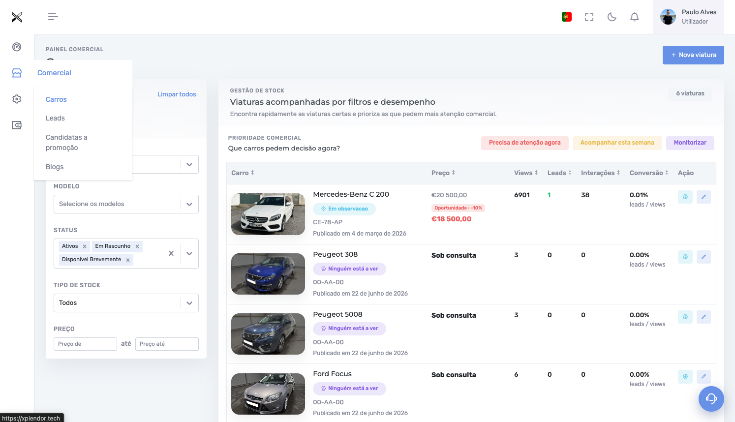Screen dimensions: 735x422
Task: Select the Comercial store sidebar icon
Action: point(17,73)
